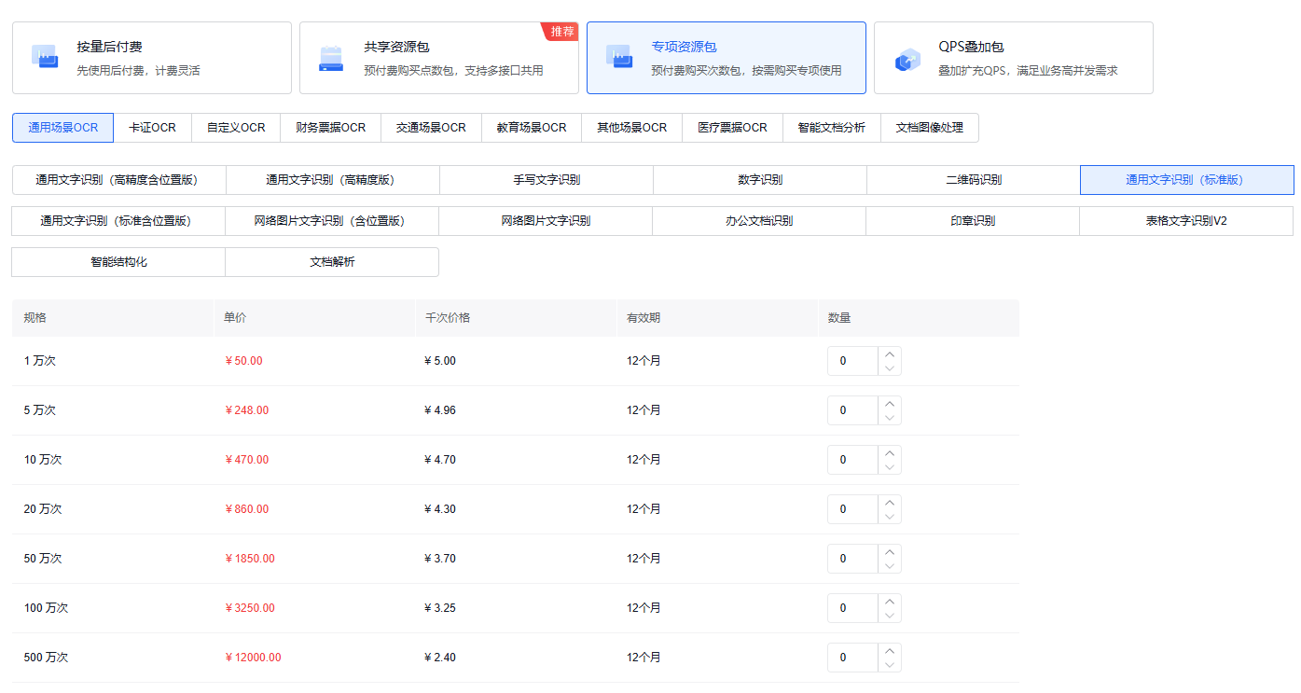Select 二维码识别 service option
The image size is (1301, 693).
973,180
